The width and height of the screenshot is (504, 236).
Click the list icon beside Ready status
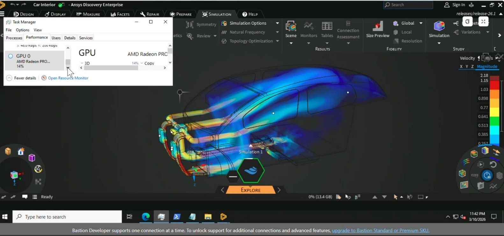tap(35, 197)
